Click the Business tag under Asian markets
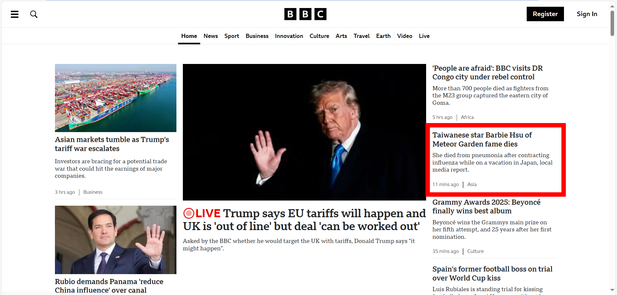This screenshot has height=295, width=617. point(93,192)
